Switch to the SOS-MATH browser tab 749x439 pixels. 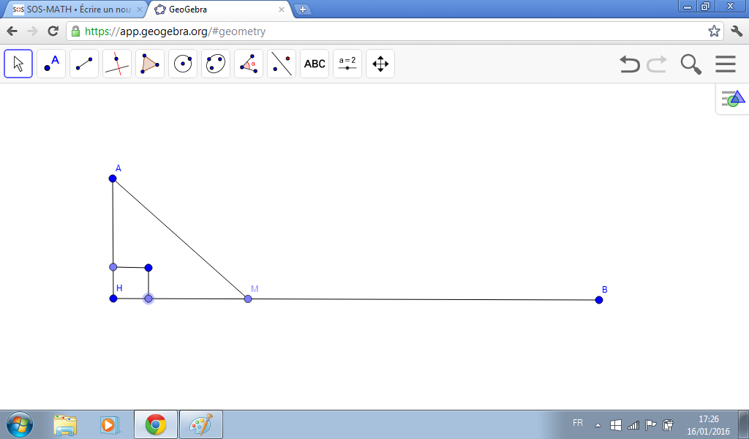73,10
